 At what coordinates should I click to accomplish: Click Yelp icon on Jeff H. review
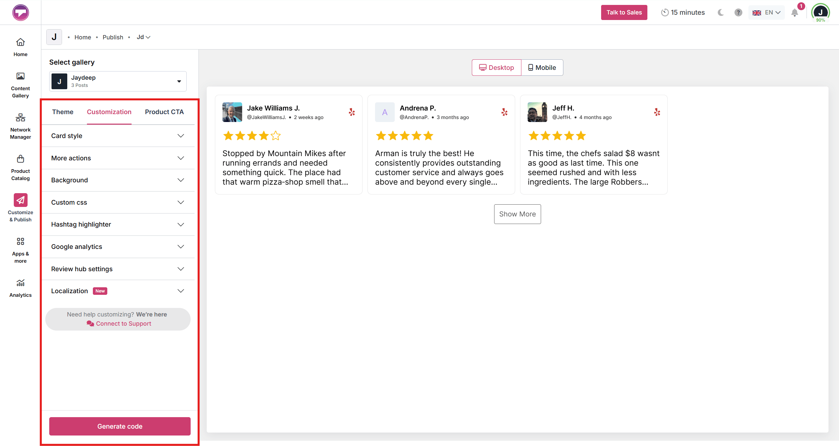pyautogui.click(x=657, y=112)
